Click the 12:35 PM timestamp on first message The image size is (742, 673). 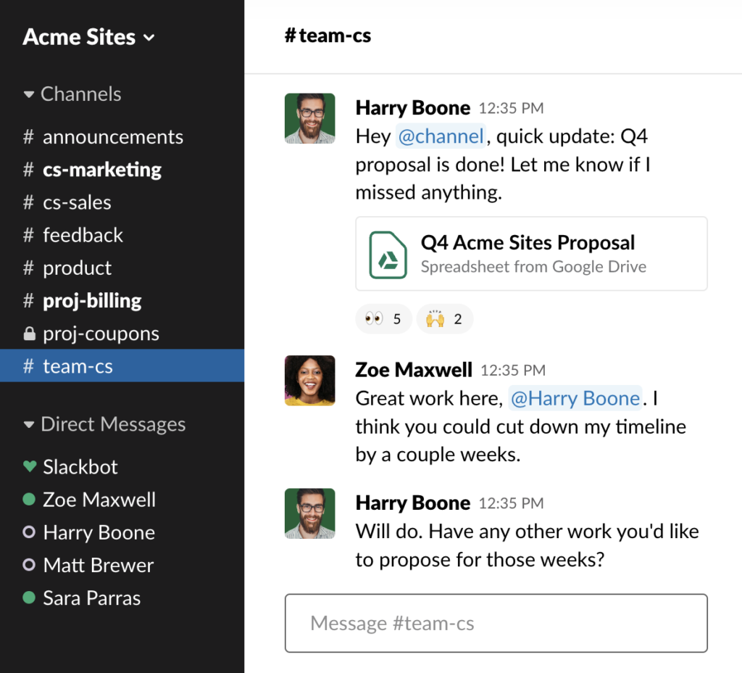[511, 109]
